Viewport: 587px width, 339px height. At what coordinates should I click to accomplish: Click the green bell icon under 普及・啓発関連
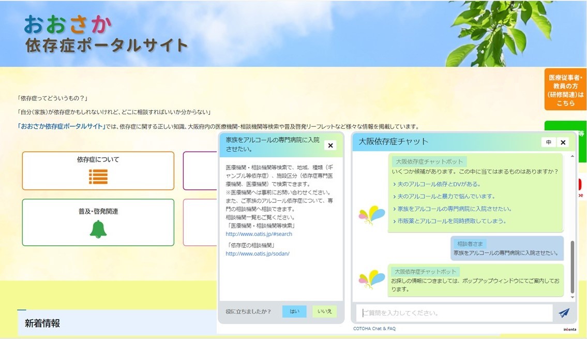pos(98,229)
